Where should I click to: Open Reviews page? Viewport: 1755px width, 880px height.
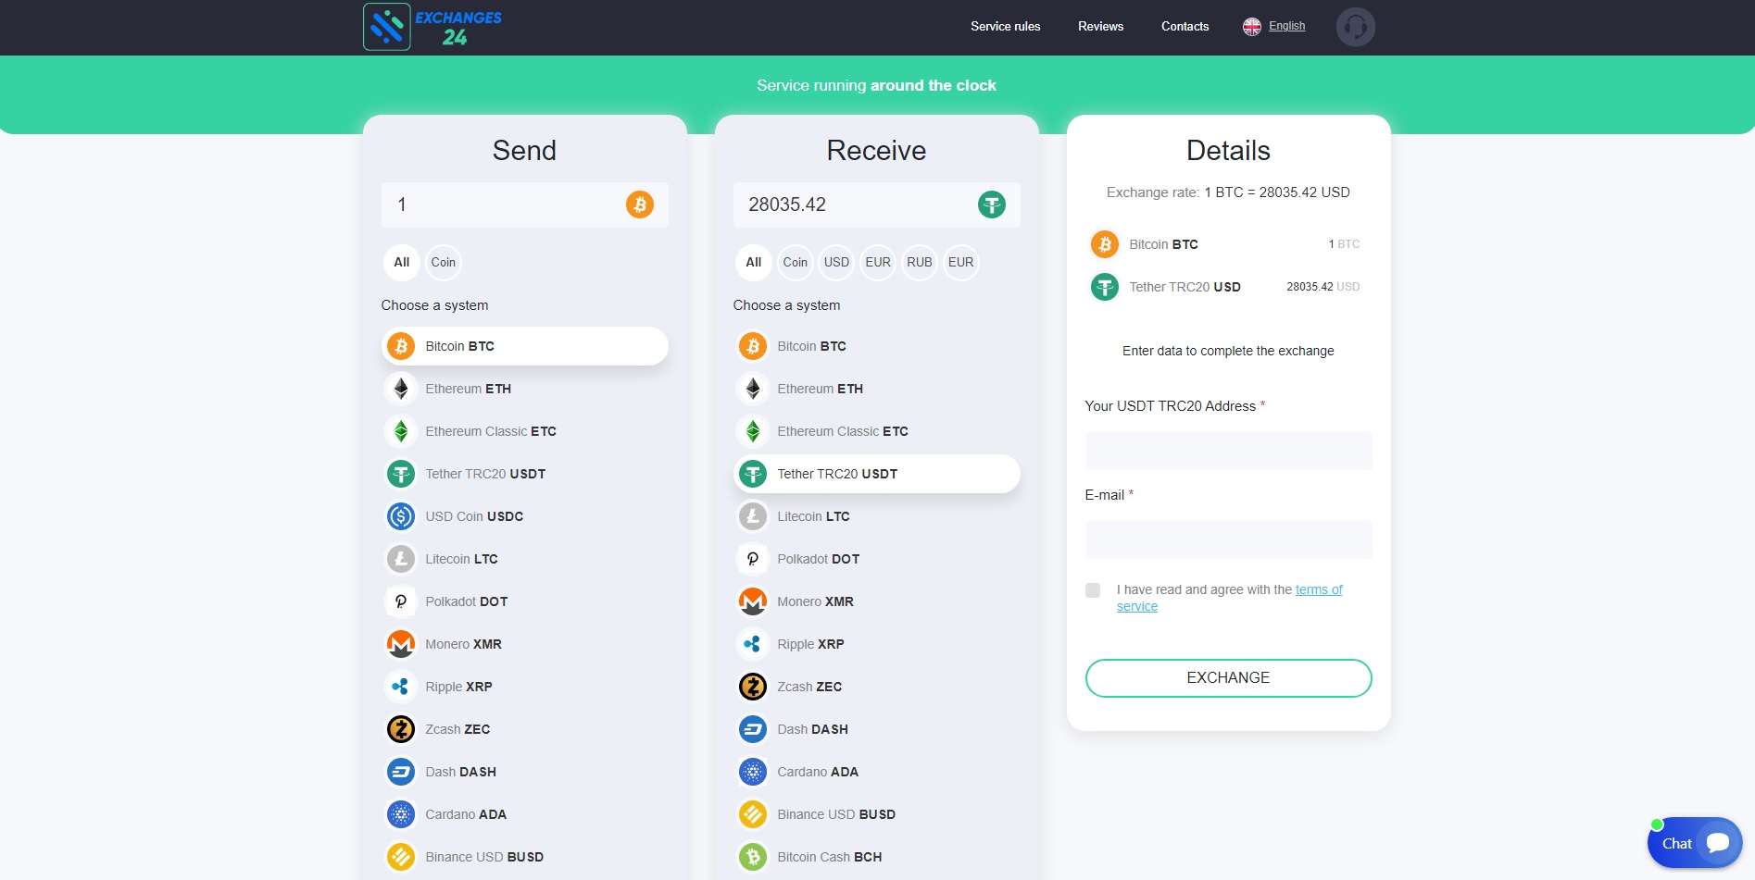tap(1100, 26)
